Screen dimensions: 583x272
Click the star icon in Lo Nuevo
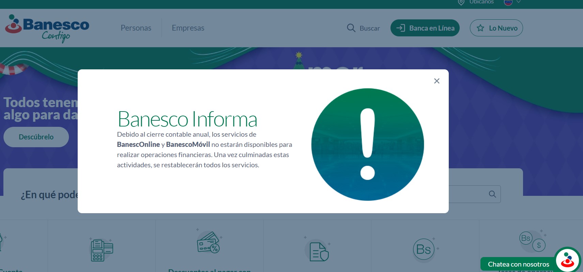(480, 28)
